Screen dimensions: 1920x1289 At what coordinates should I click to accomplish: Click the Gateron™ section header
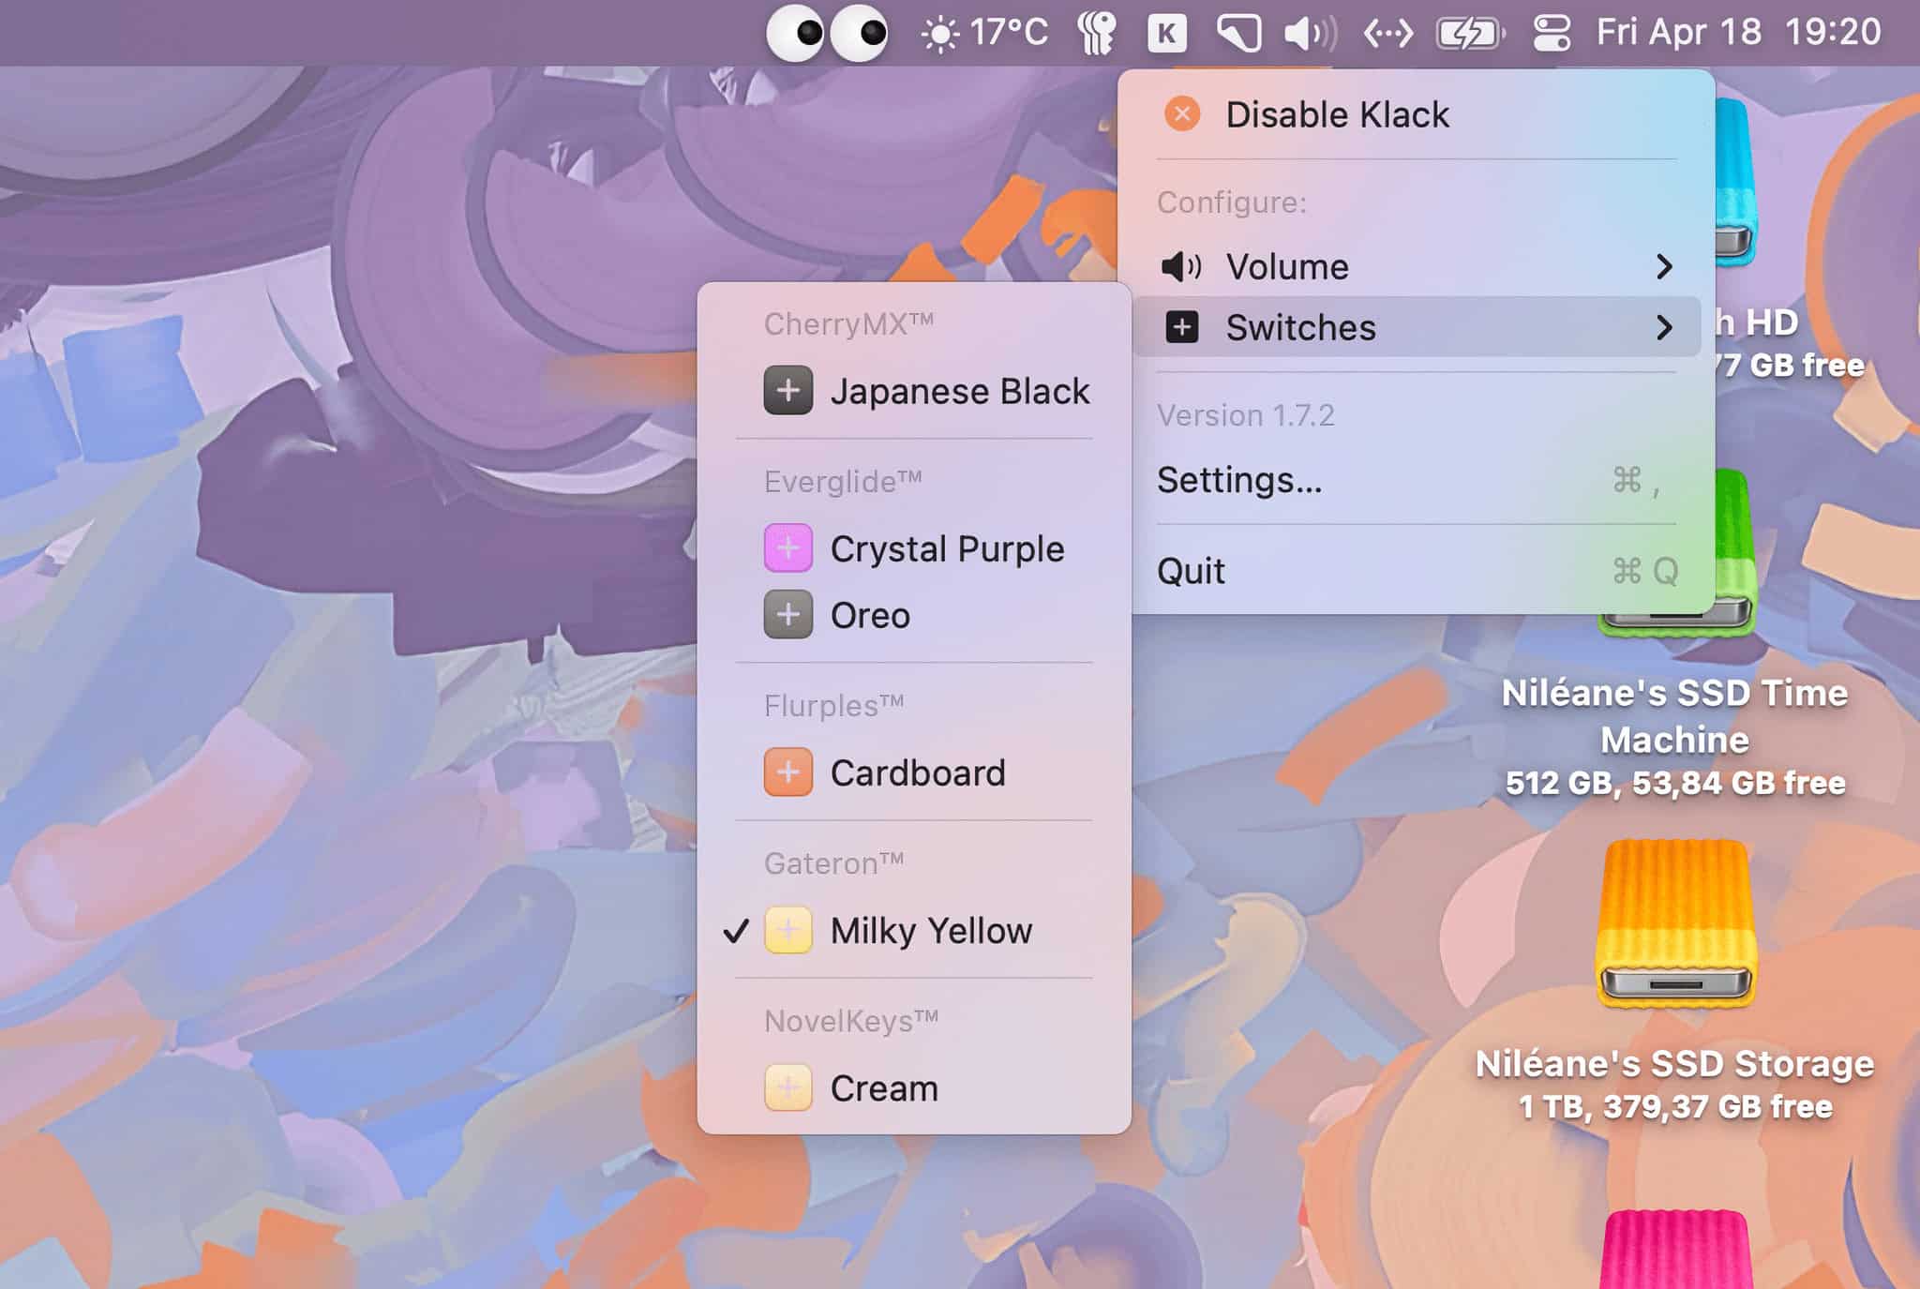tap(833, 862)
